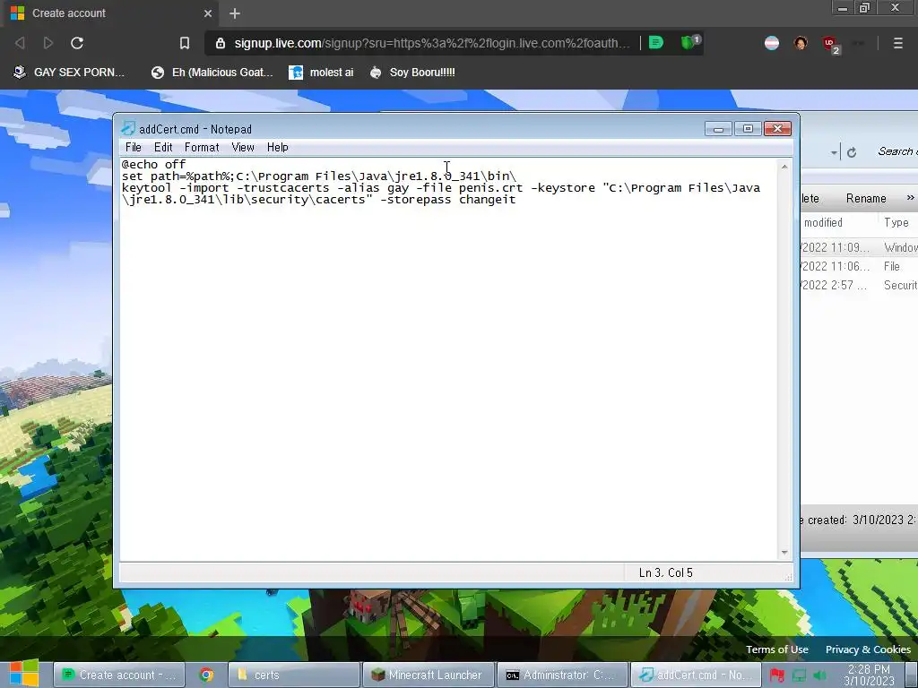This screenshot has height=688, width=918.
Task: Open the browser hamburger menu
Action: 897,43
